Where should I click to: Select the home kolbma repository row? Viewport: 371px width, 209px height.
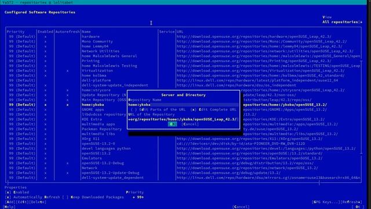pos(183,75)
